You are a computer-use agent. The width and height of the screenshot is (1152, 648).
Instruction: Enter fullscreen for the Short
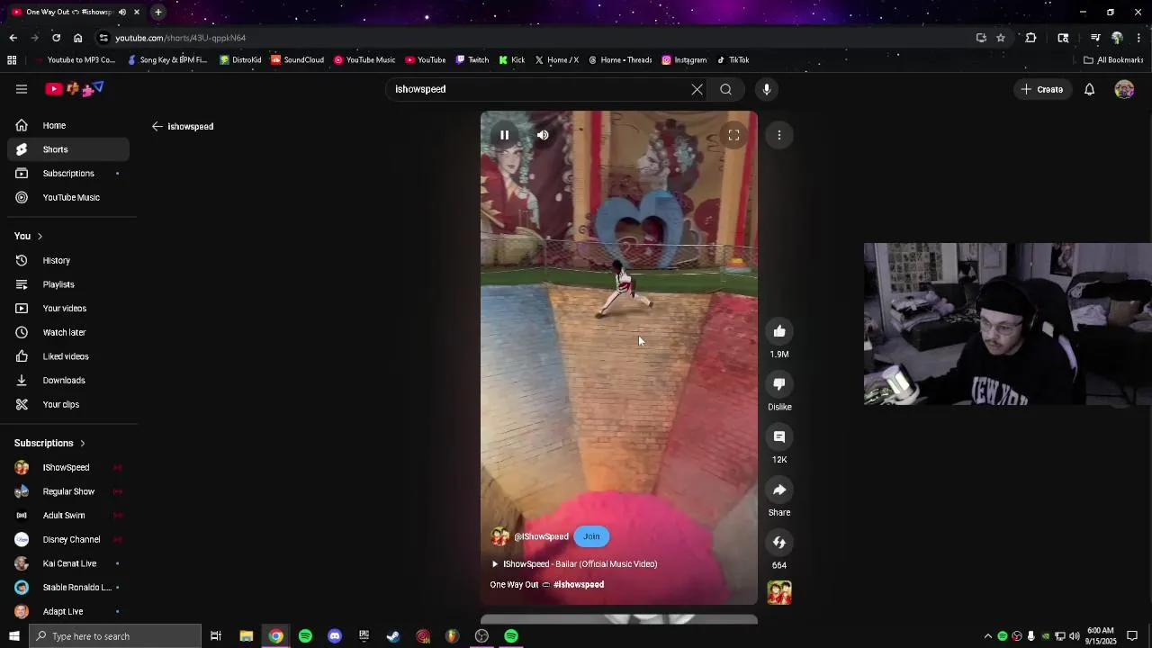point(733,135)
